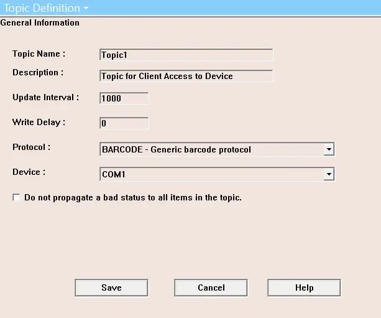Click the 'Topic Name :' label
The width and height of the screenshot is (381, 318).
pos(39,54)
